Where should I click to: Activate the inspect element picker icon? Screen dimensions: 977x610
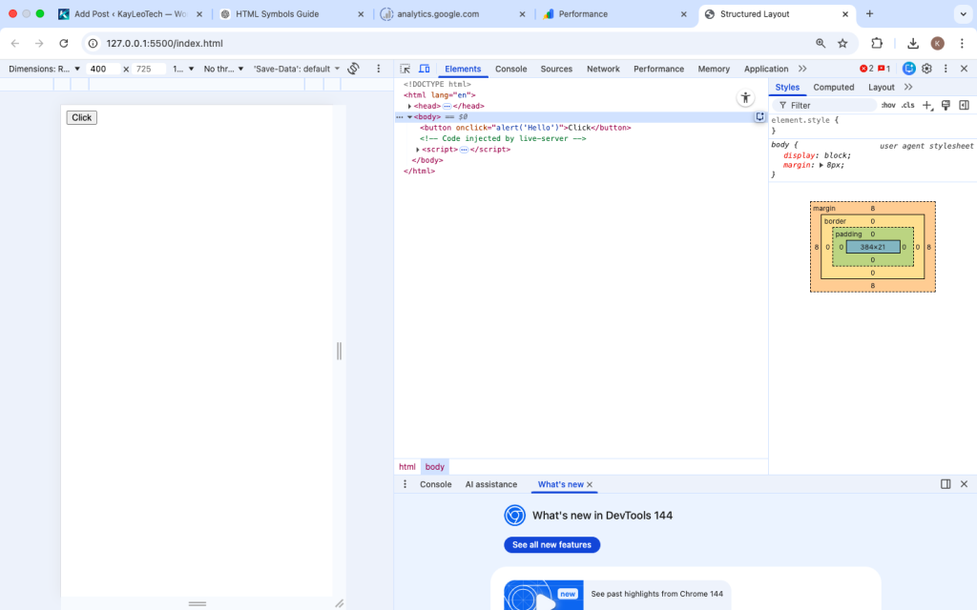pyautogui.click(x=405, y=69)
